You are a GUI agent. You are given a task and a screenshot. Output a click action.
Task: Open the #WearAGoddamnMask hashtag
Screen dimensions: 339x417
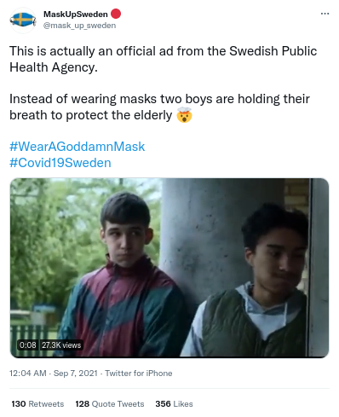pyautogui.click(x=78, y=147)
